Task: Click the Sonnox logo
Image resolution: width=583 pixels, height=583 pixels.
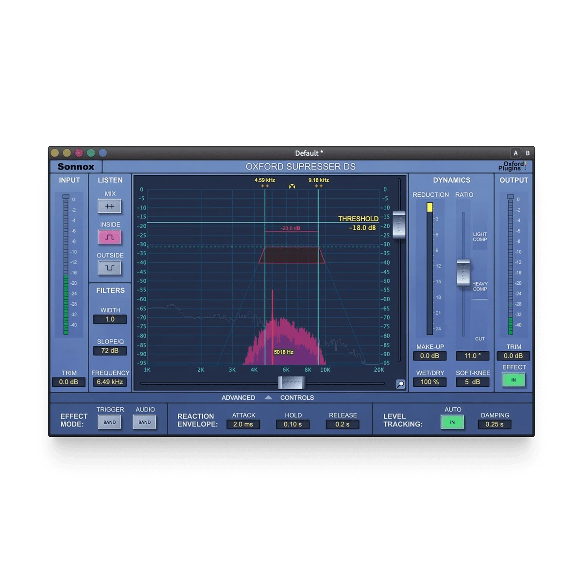Action: point(76,167)
